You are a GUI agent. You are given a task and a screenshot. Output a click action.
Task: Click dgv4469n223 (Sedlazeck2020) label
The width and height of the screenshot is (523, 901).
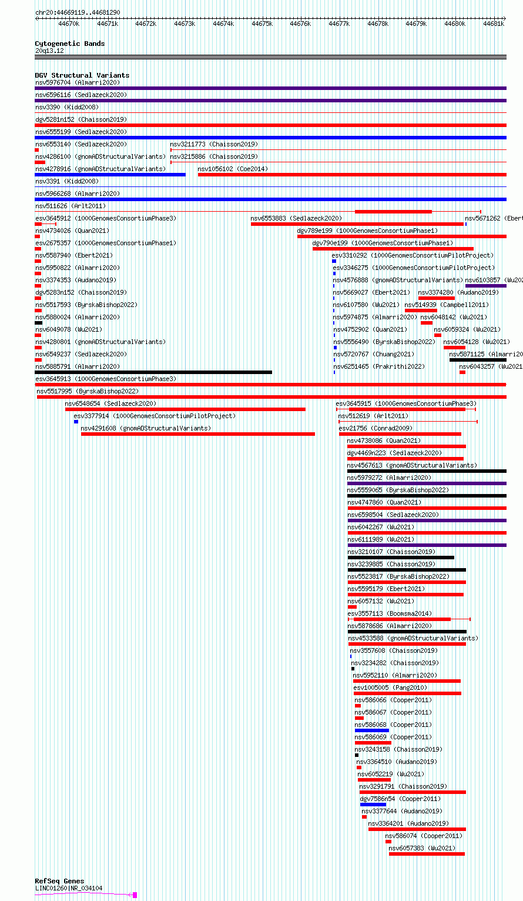click(x=395, y=453)
